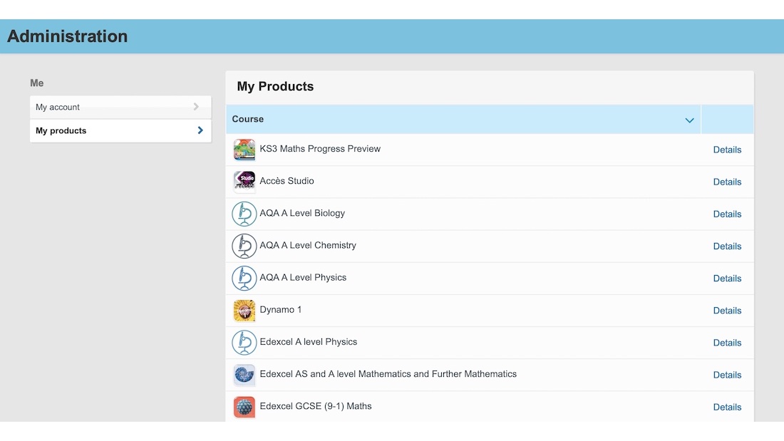Click the Edexcel A level Physics icon

pos(244,342)
